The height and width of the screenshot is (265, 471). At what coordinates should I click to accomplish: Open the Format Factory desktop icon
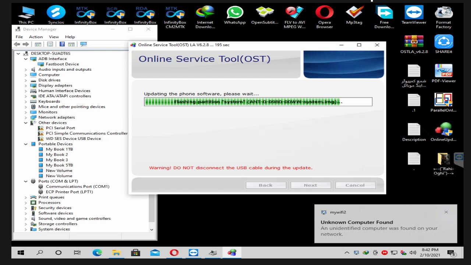click(x=443, y=17)
